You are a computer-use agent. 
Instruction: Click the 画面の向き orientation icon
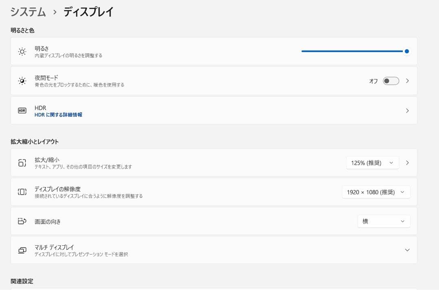coord(22,221)
